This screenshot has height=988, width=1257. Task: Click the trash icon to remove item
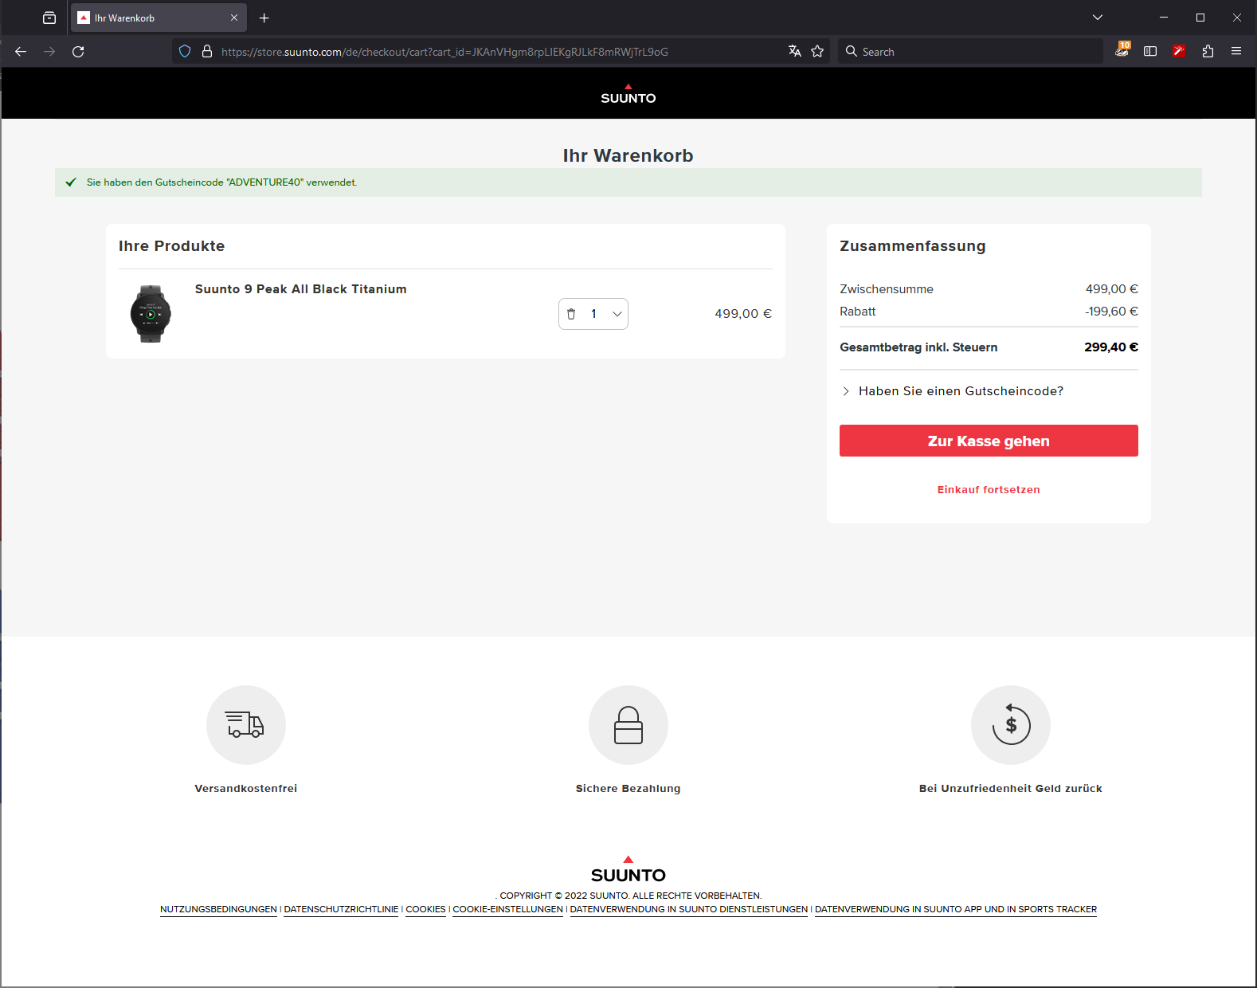571,314
